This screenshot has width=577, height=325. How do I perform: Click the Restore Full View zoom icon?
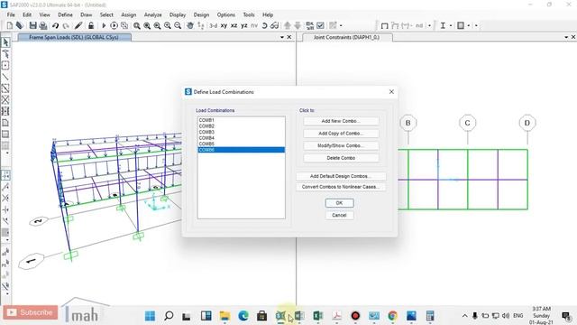tap(147, 25)
